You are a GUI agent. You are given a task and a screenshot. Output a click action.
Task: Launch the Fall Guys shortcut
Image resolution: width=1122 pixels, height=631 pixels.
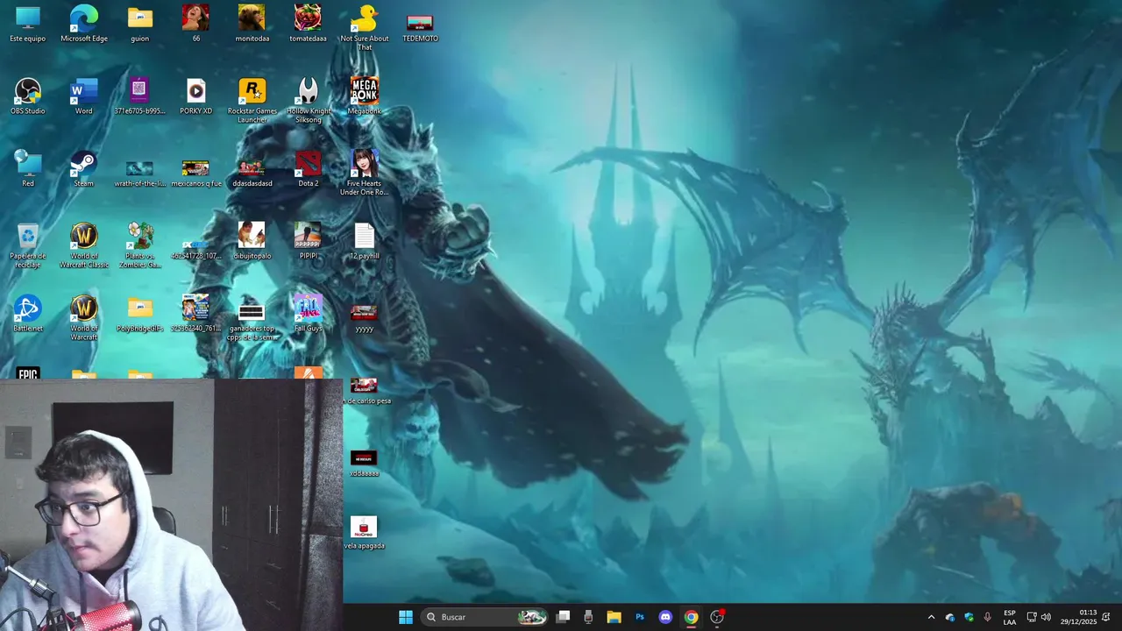(308, 314)
